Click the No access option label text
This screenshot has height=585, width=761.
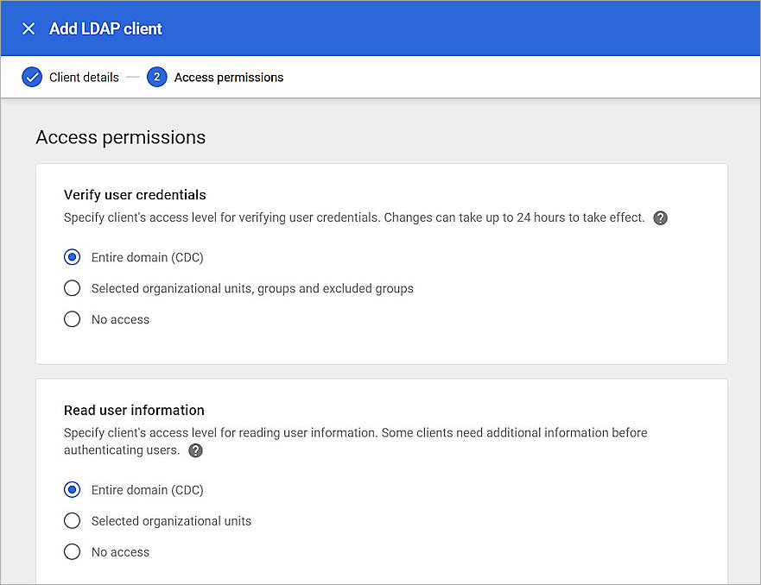120,318
